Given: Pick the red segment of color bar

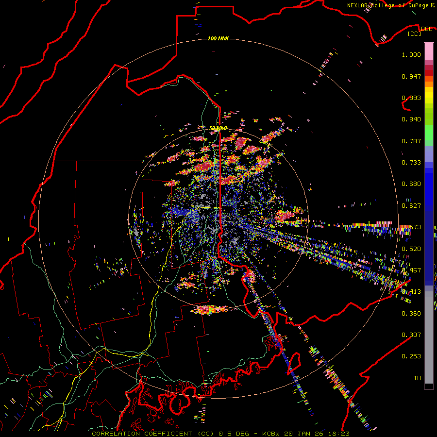Looking at the screenshot, I should coord(429,73).
